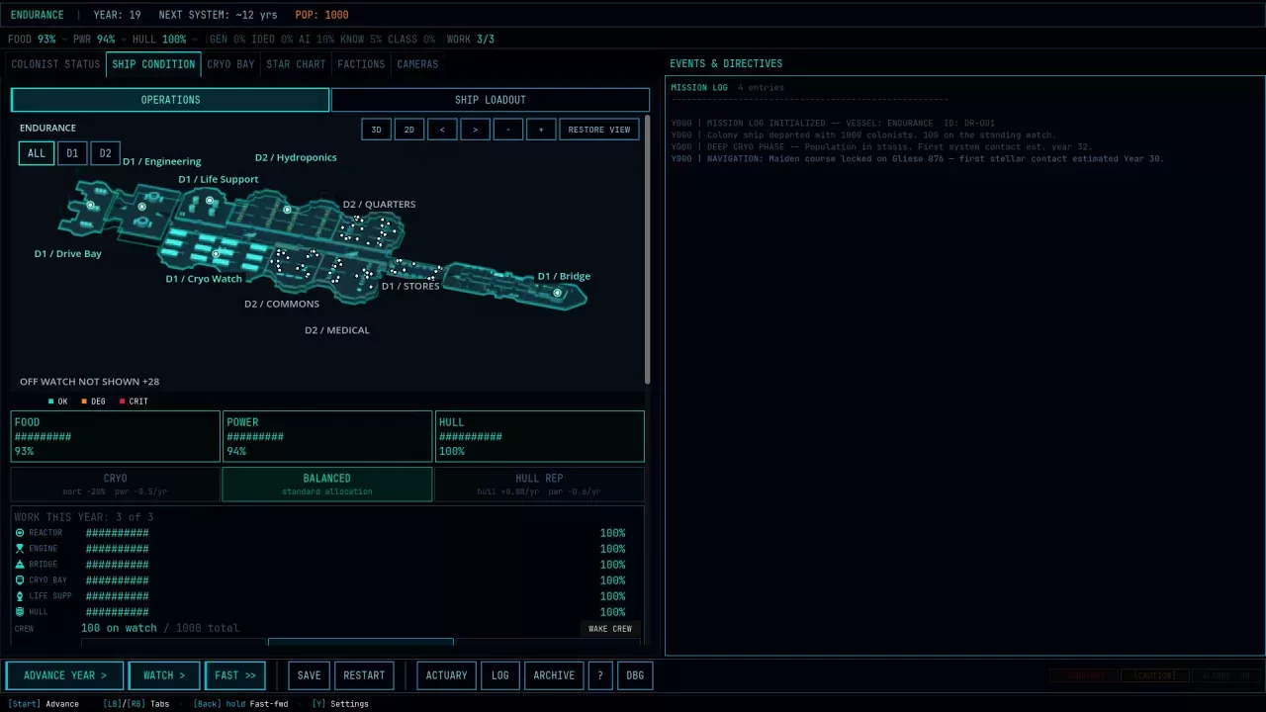Filter ship view to deck D2
Viewport: 1266px width, 712px height.
[x=105, y=153]
